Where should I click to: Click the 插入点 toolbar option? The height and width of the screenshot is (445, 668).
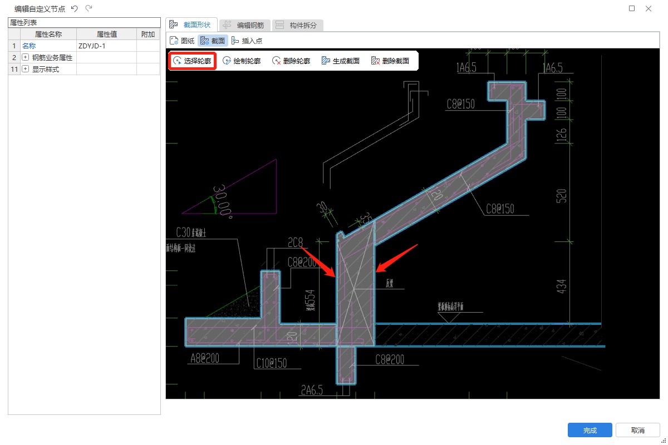(246, 41)
